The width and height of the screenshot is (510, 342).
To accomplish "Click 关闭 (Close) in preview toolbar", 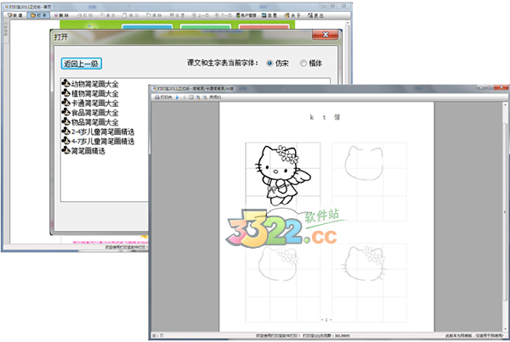I will click(x=215, y=97).
